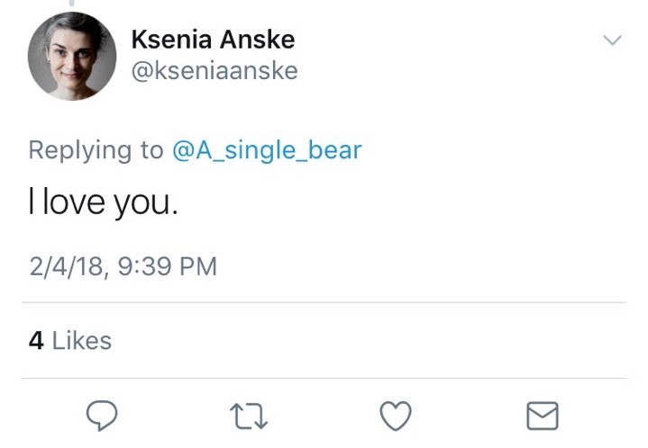Open the @A_single_bear mention link
Viewport: 648px width, 448px height.
(x=266, y=149)
